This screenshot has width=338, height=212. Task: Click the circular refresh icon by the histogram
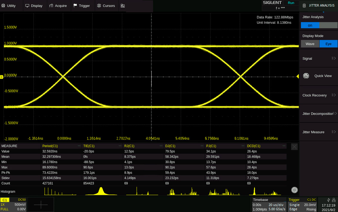click(294, 190)
